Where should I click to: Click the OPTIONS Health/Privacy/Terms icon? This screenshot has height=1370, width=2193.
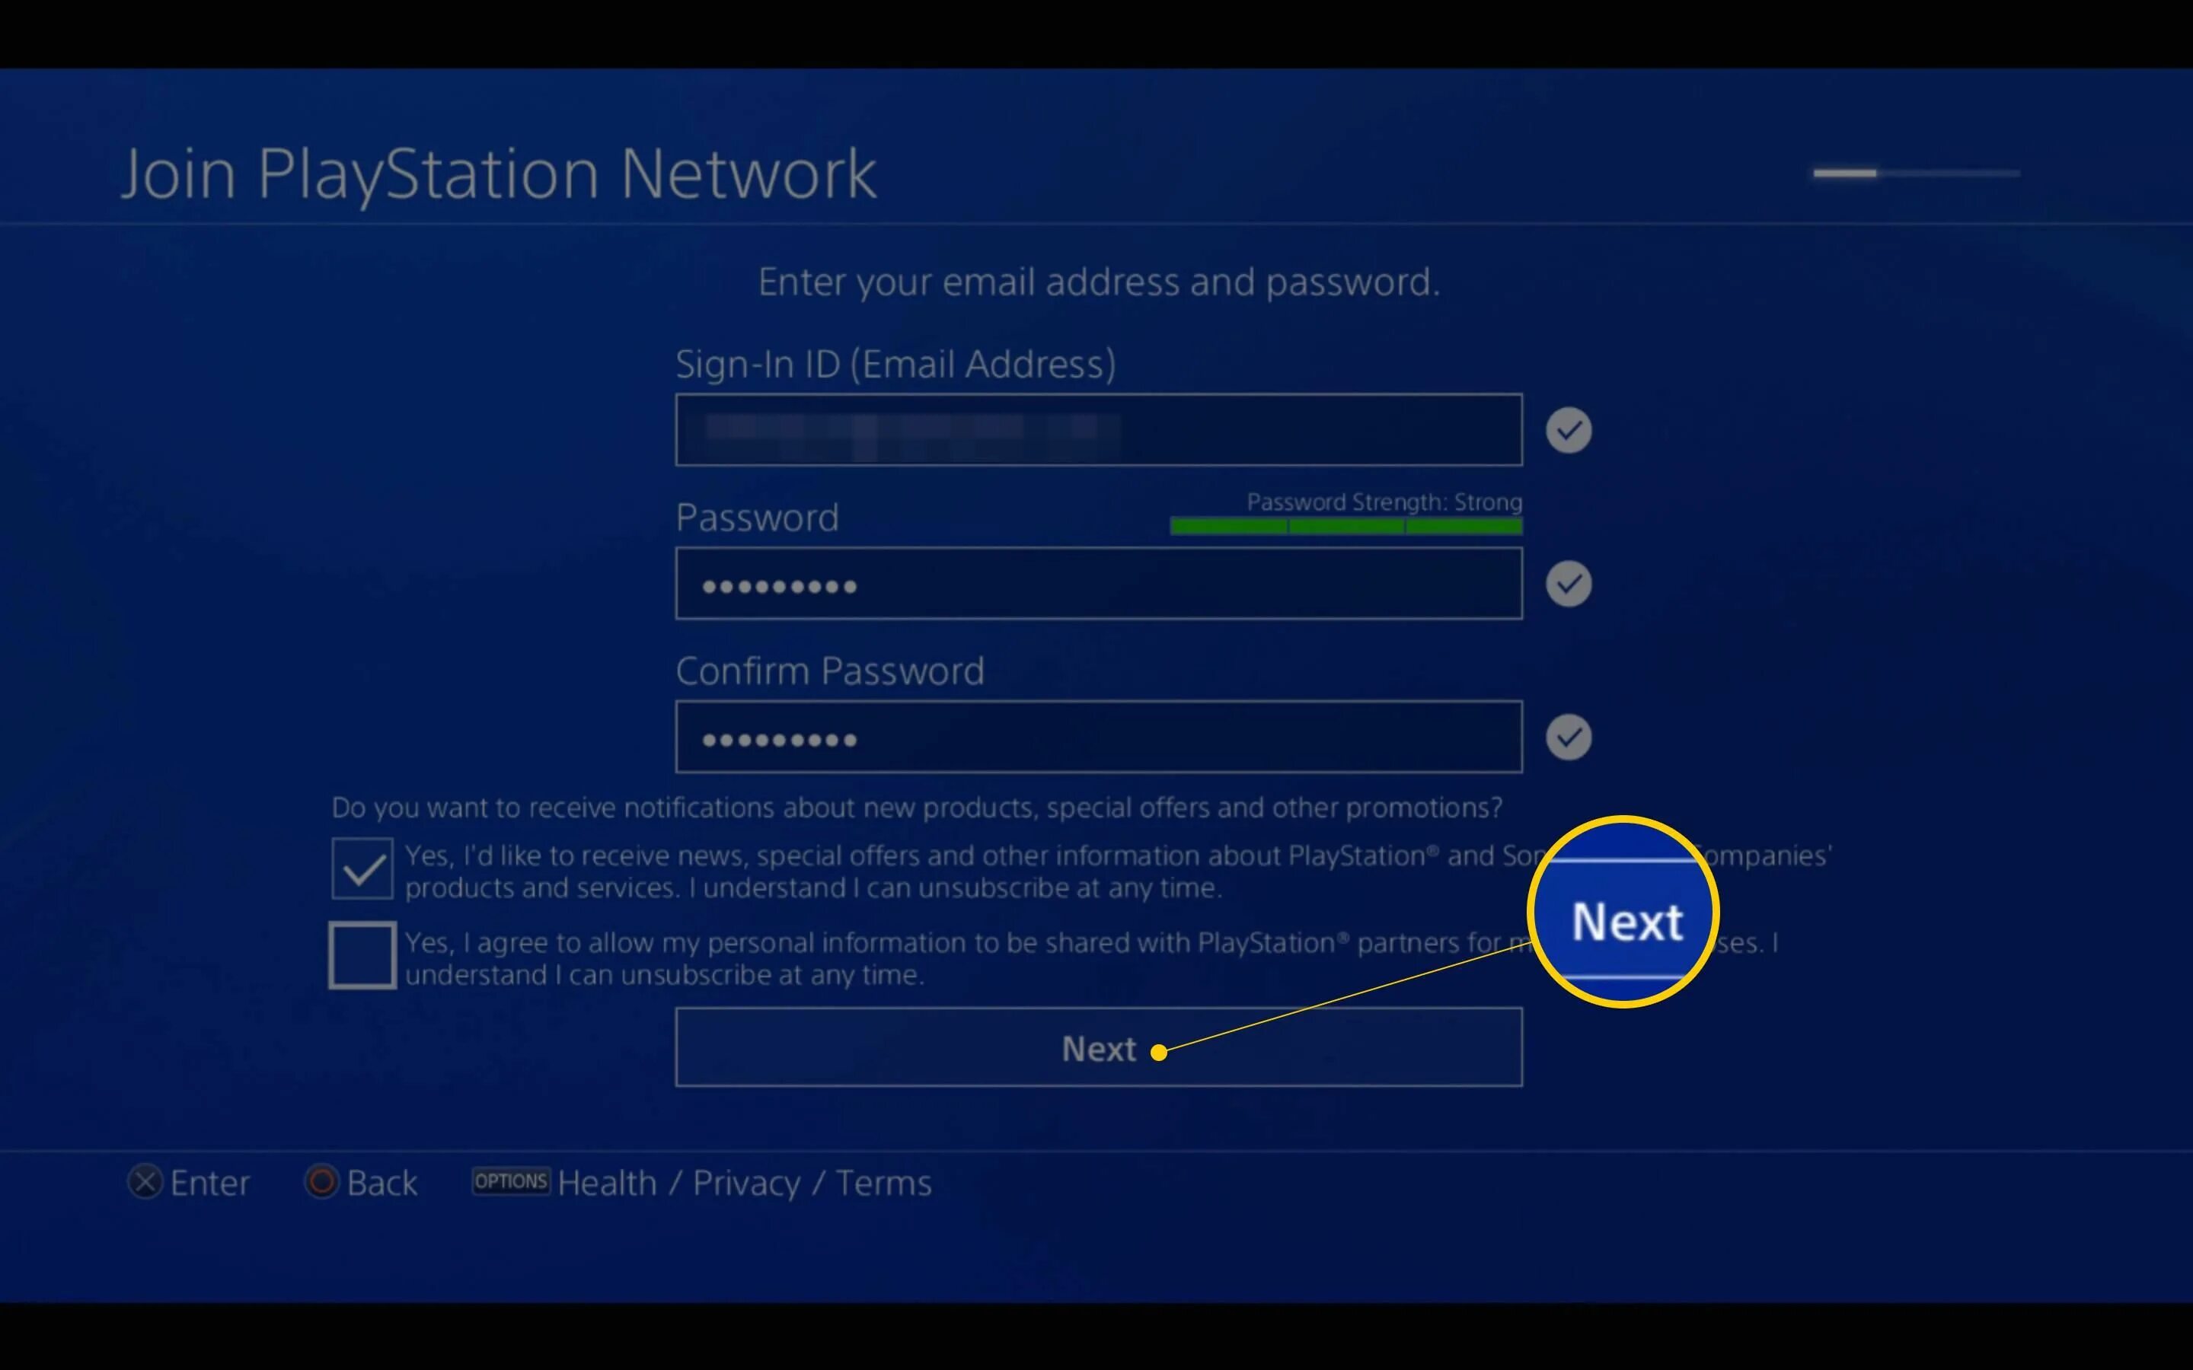512,1182
